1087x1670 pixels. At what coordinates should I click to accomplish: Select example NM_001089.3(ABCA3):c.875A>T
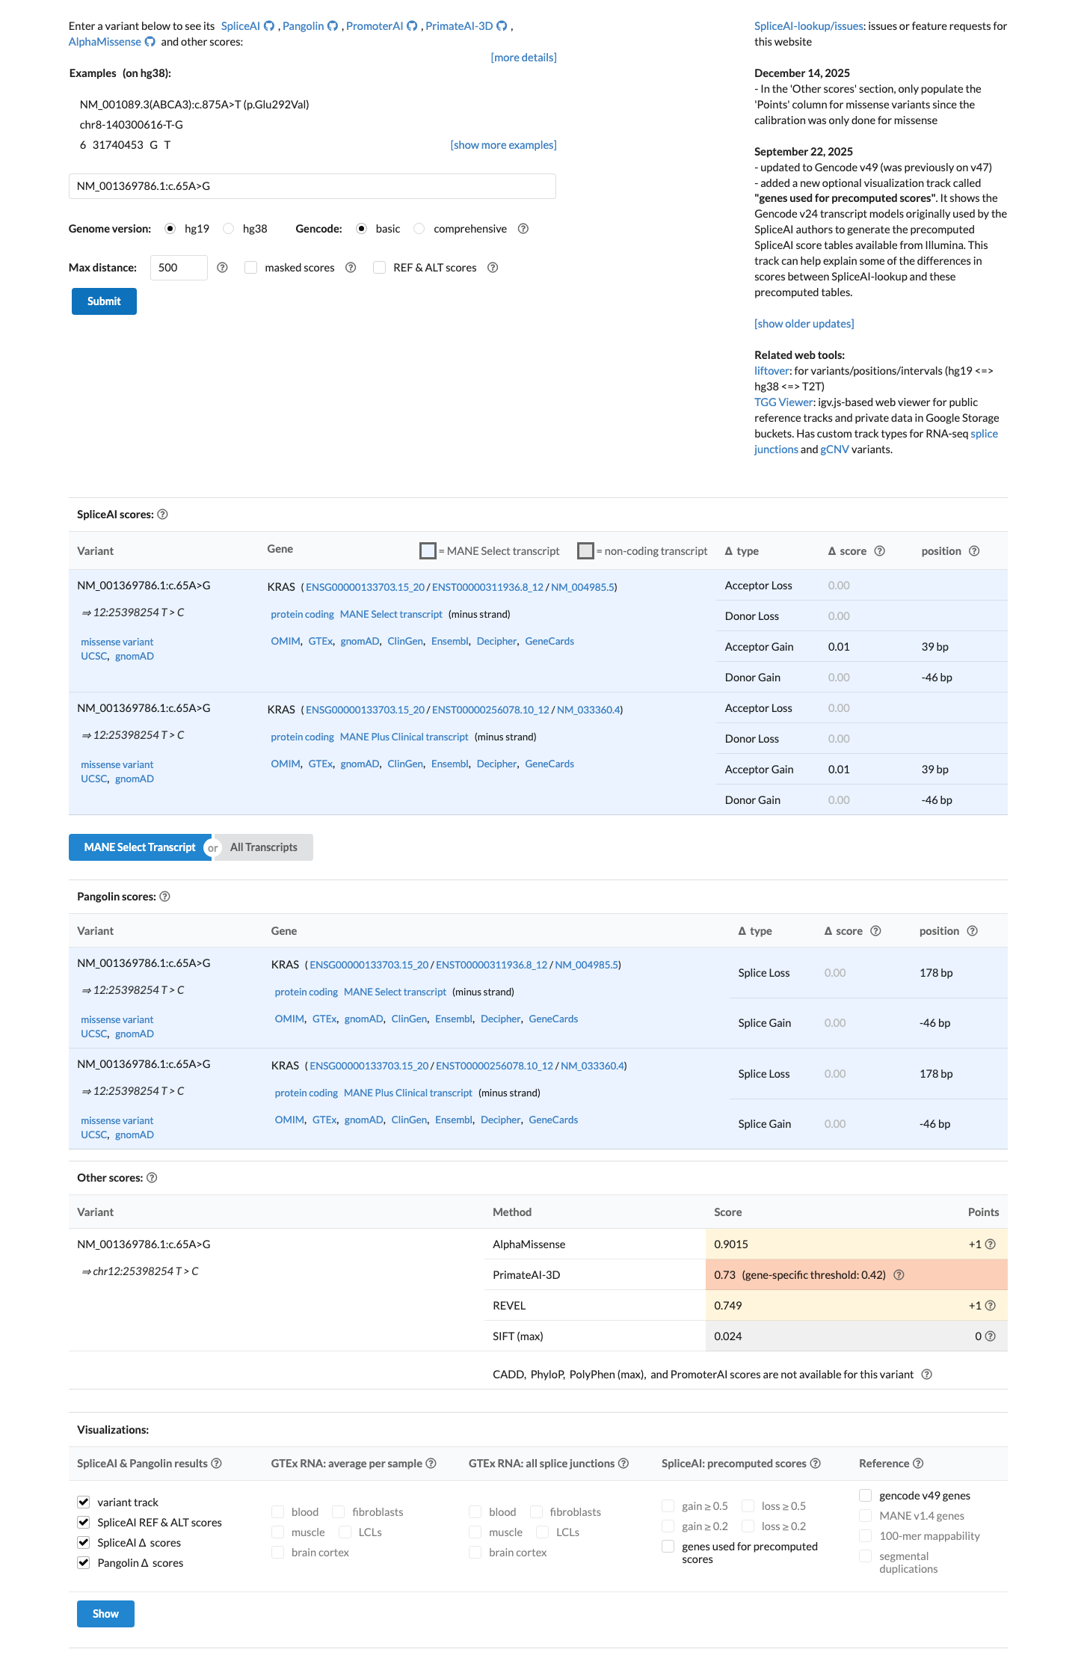click(194, 105)
